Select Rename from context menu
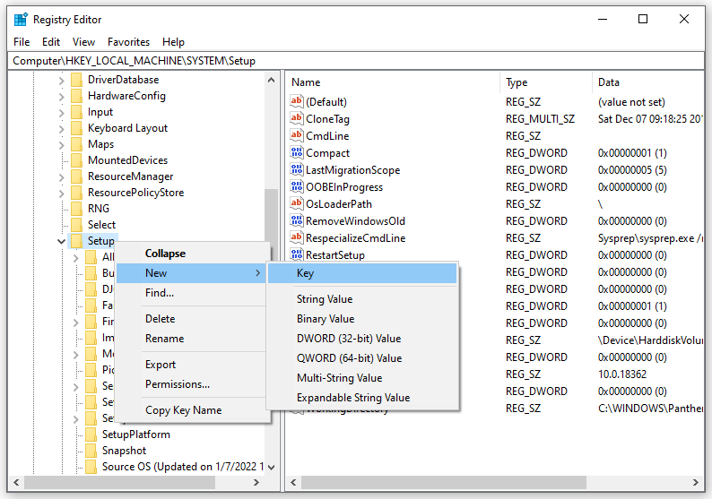The width and height of the screenshot is (712, 499). (x=191, y=339)
